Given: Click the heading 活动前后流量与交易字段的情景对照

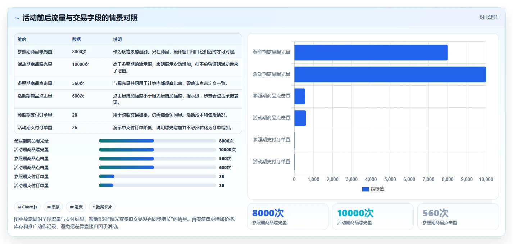Looking at the screenshot, I should coord(80,18).
